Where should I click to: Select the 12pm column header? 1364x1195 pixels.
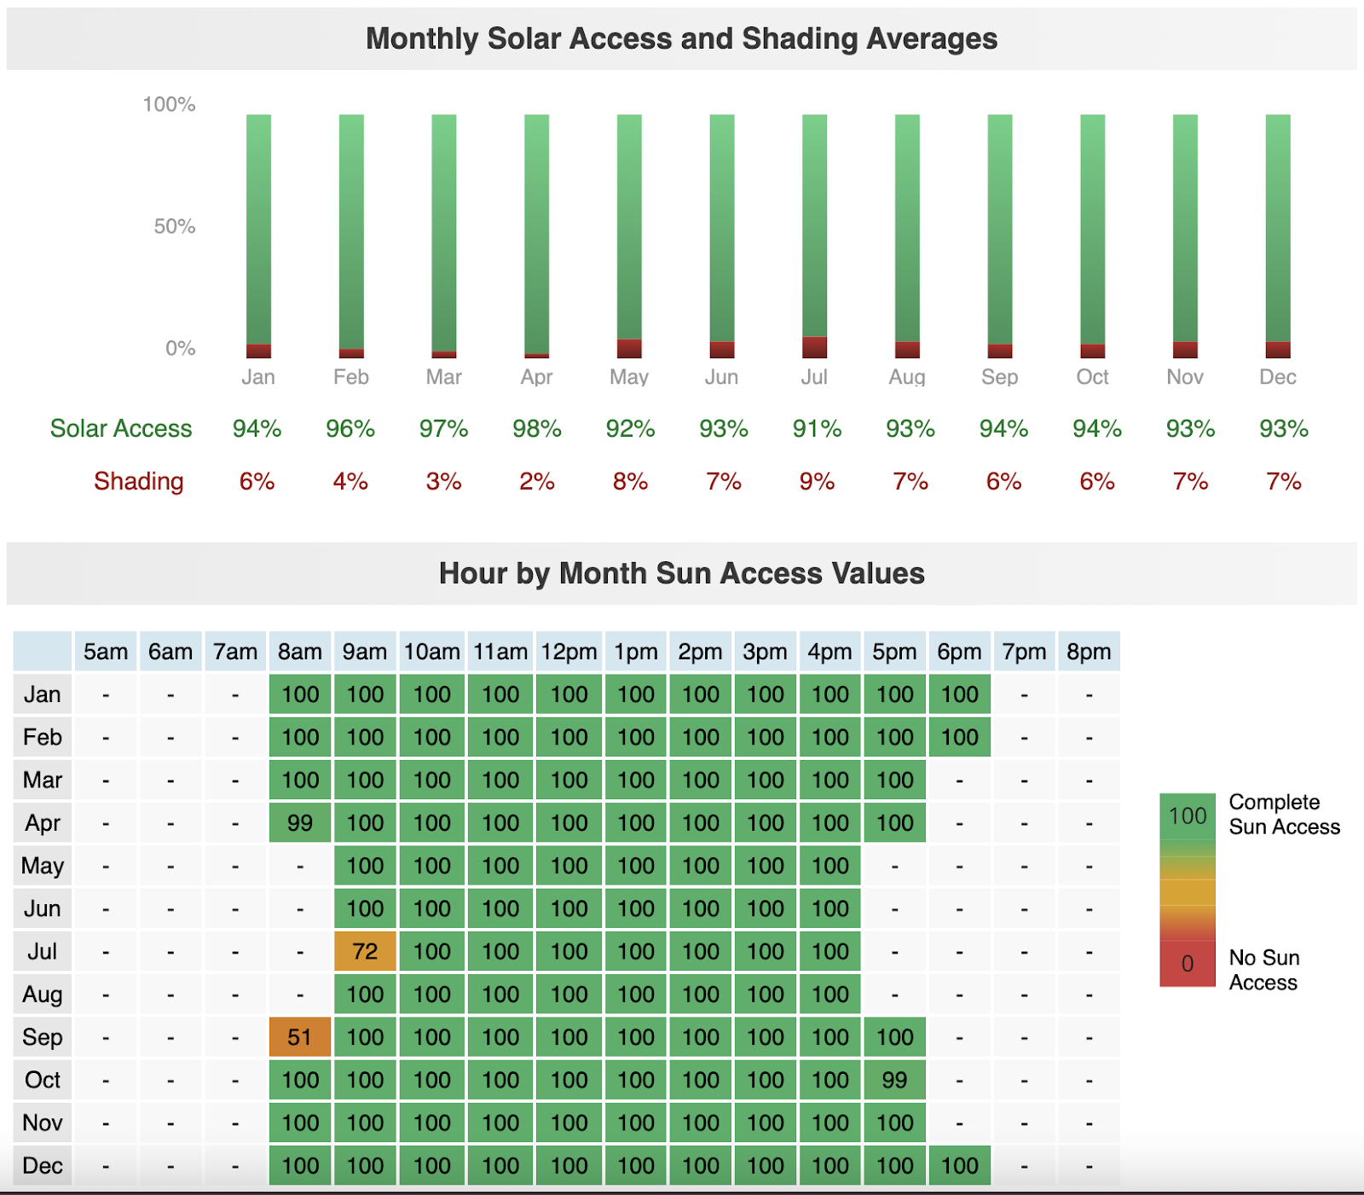569,652
